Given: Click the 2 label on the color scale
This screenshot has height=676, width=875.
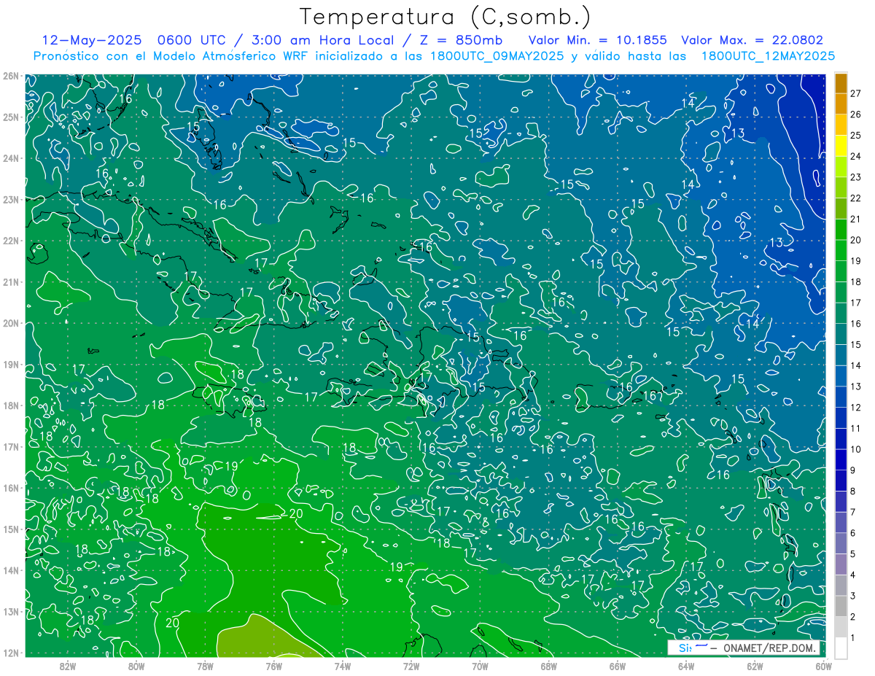Looking at the screenshot, I should (x=853, y=617).
